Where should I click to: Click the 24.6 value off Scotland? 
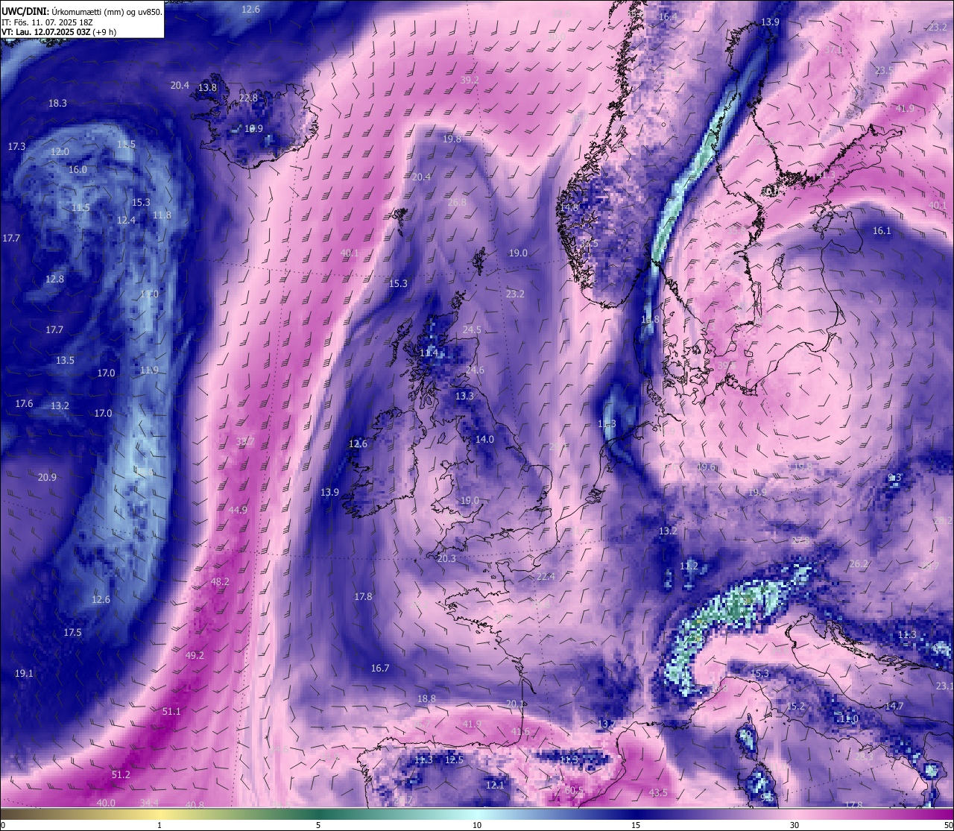pos(474,370)
